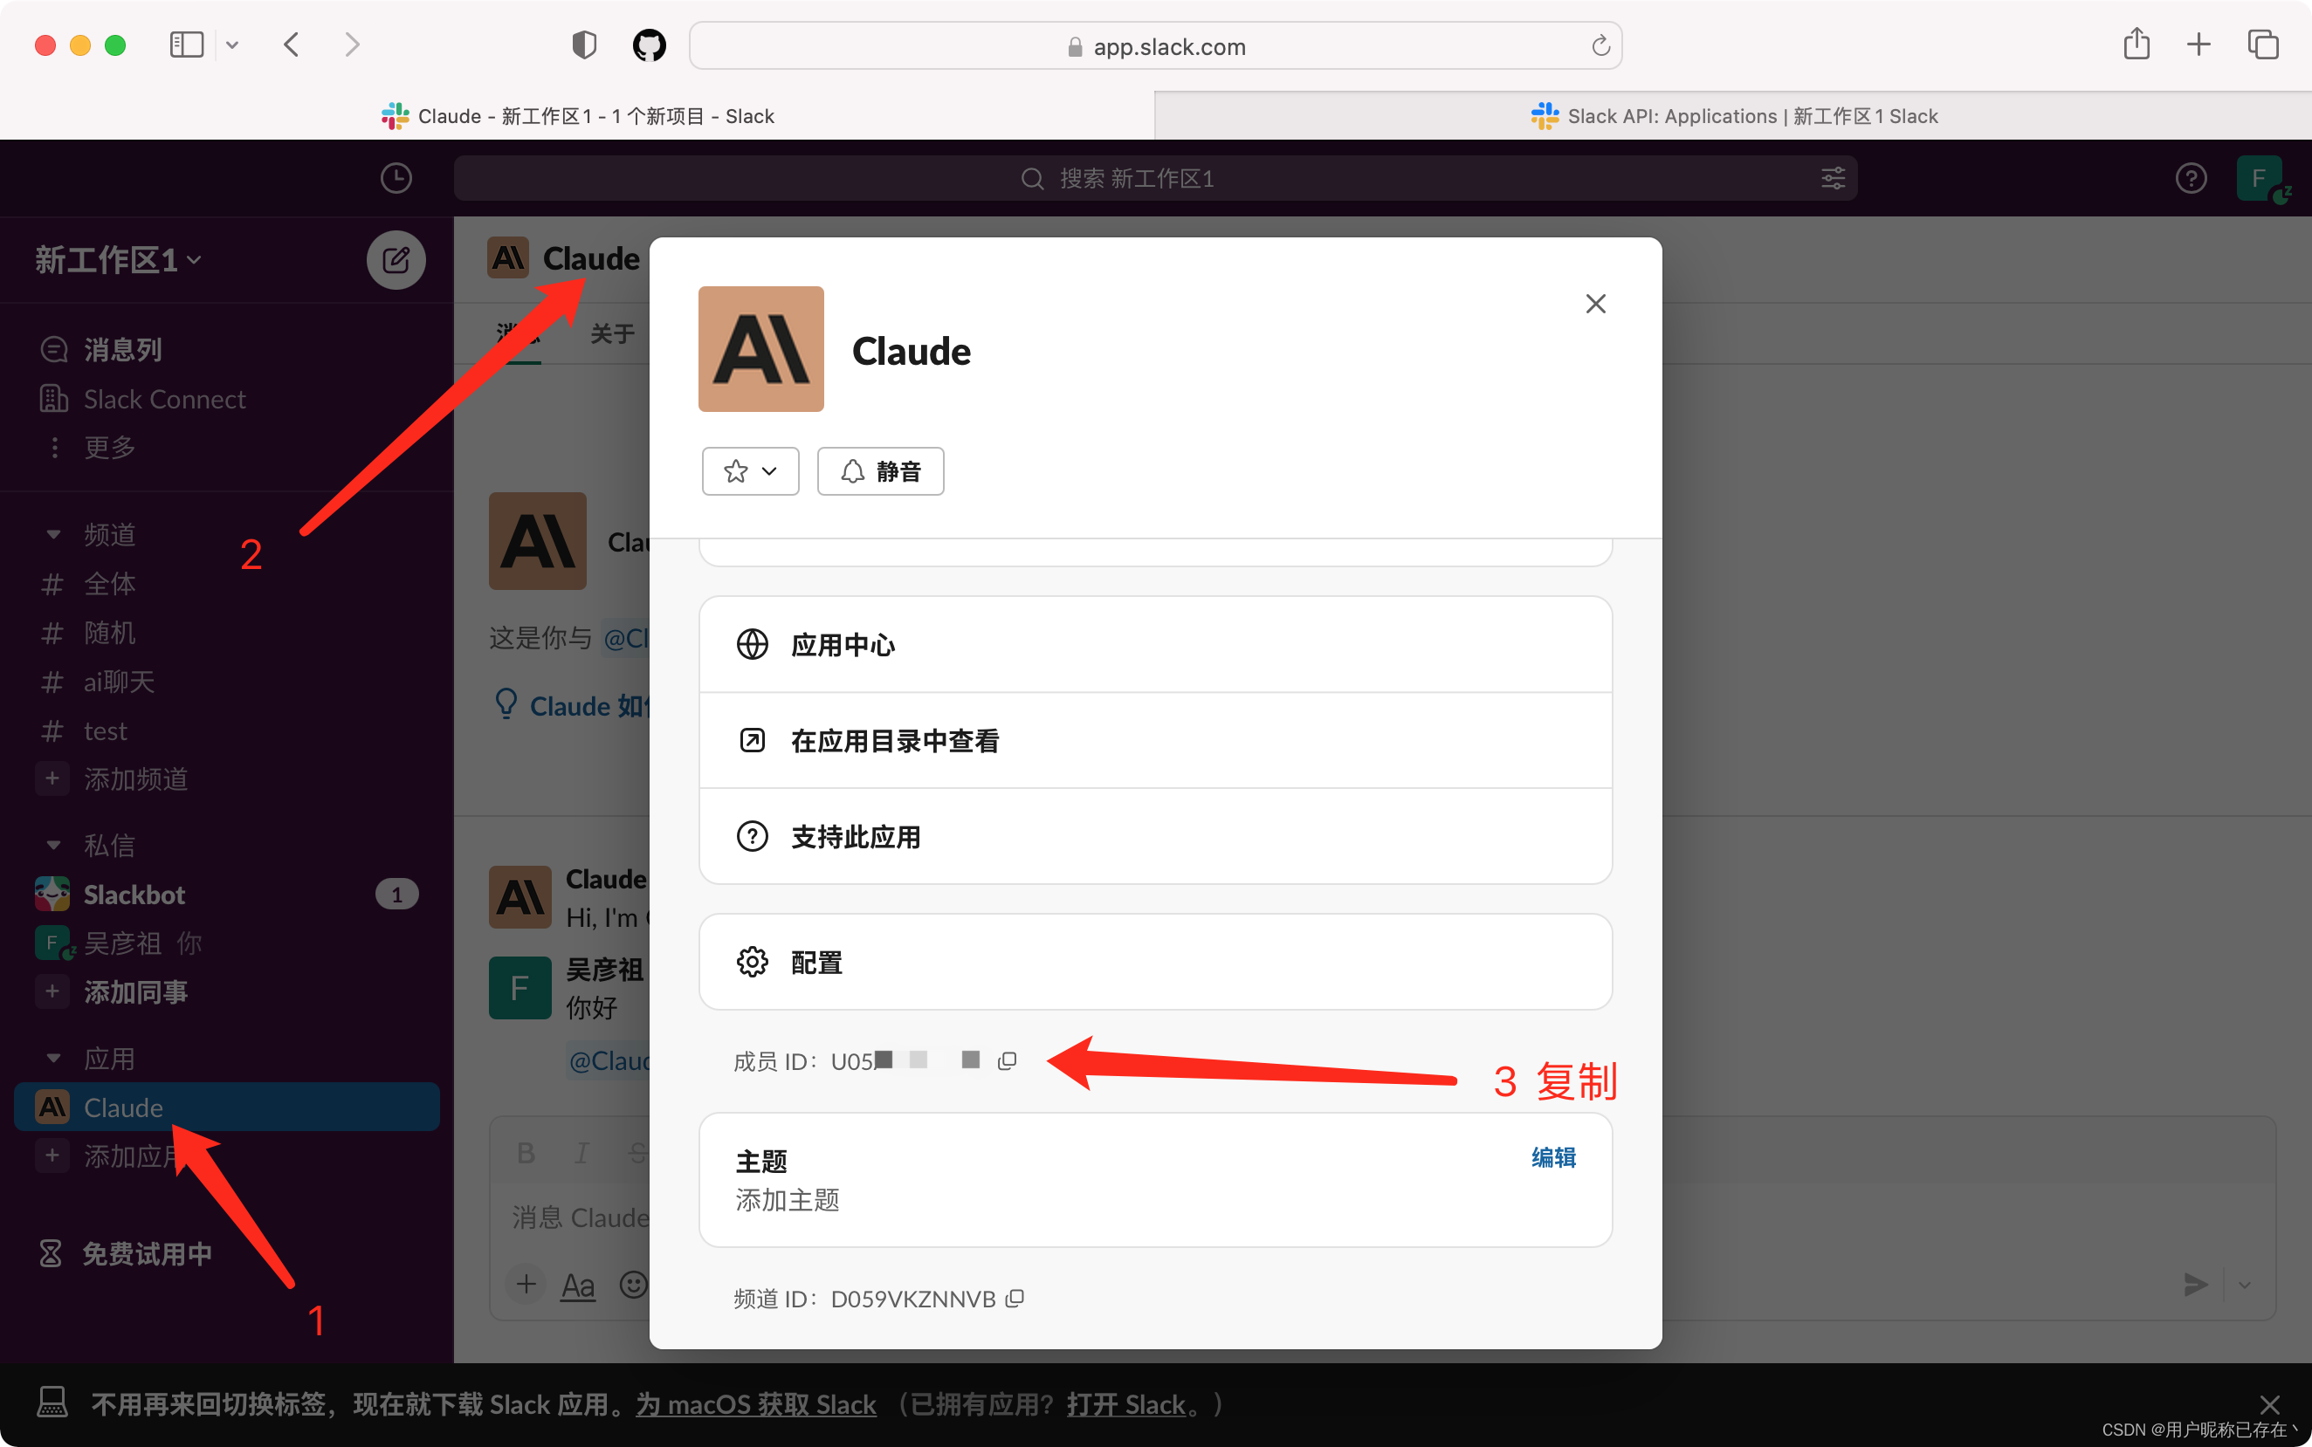Switch to the 关于 tab
2312x1447 pixels.
pos(612,334)
